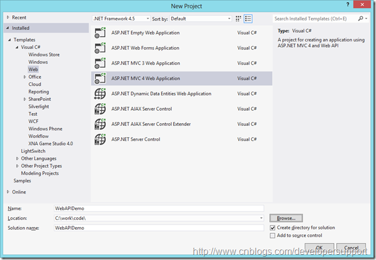The image size is (376, 260).
Task: Uncheck Create directory for solution
Action: click(x=273, y=227)
